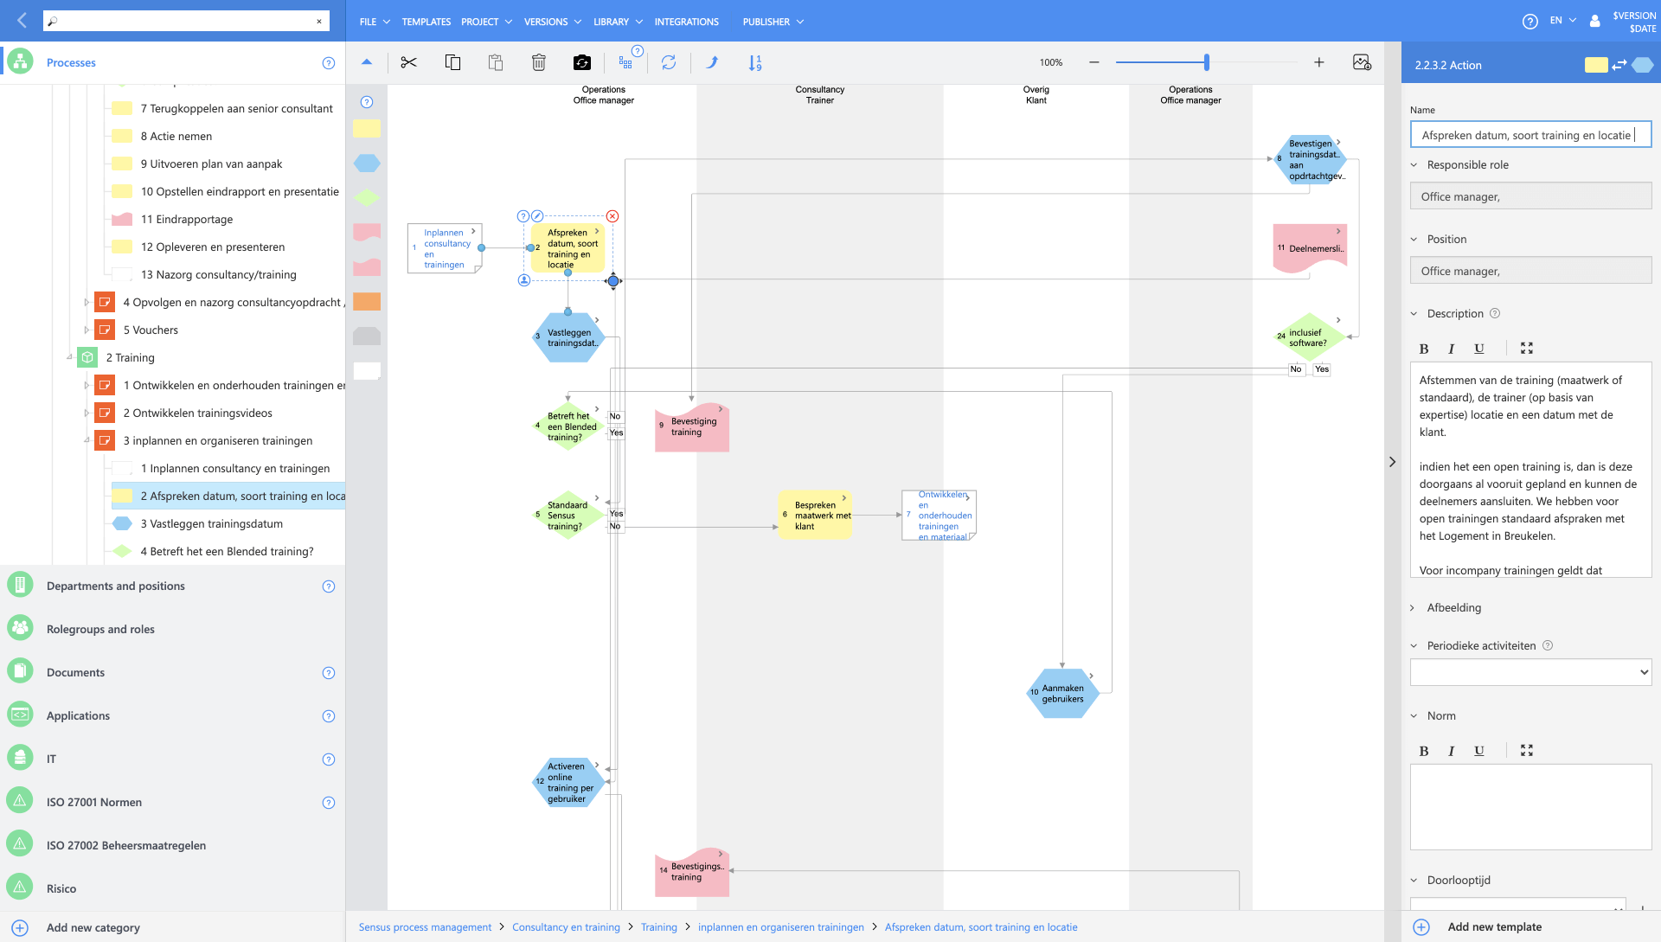Select the yellow action shape in palette
1661x942 pixels.
[x=367, y=128]
